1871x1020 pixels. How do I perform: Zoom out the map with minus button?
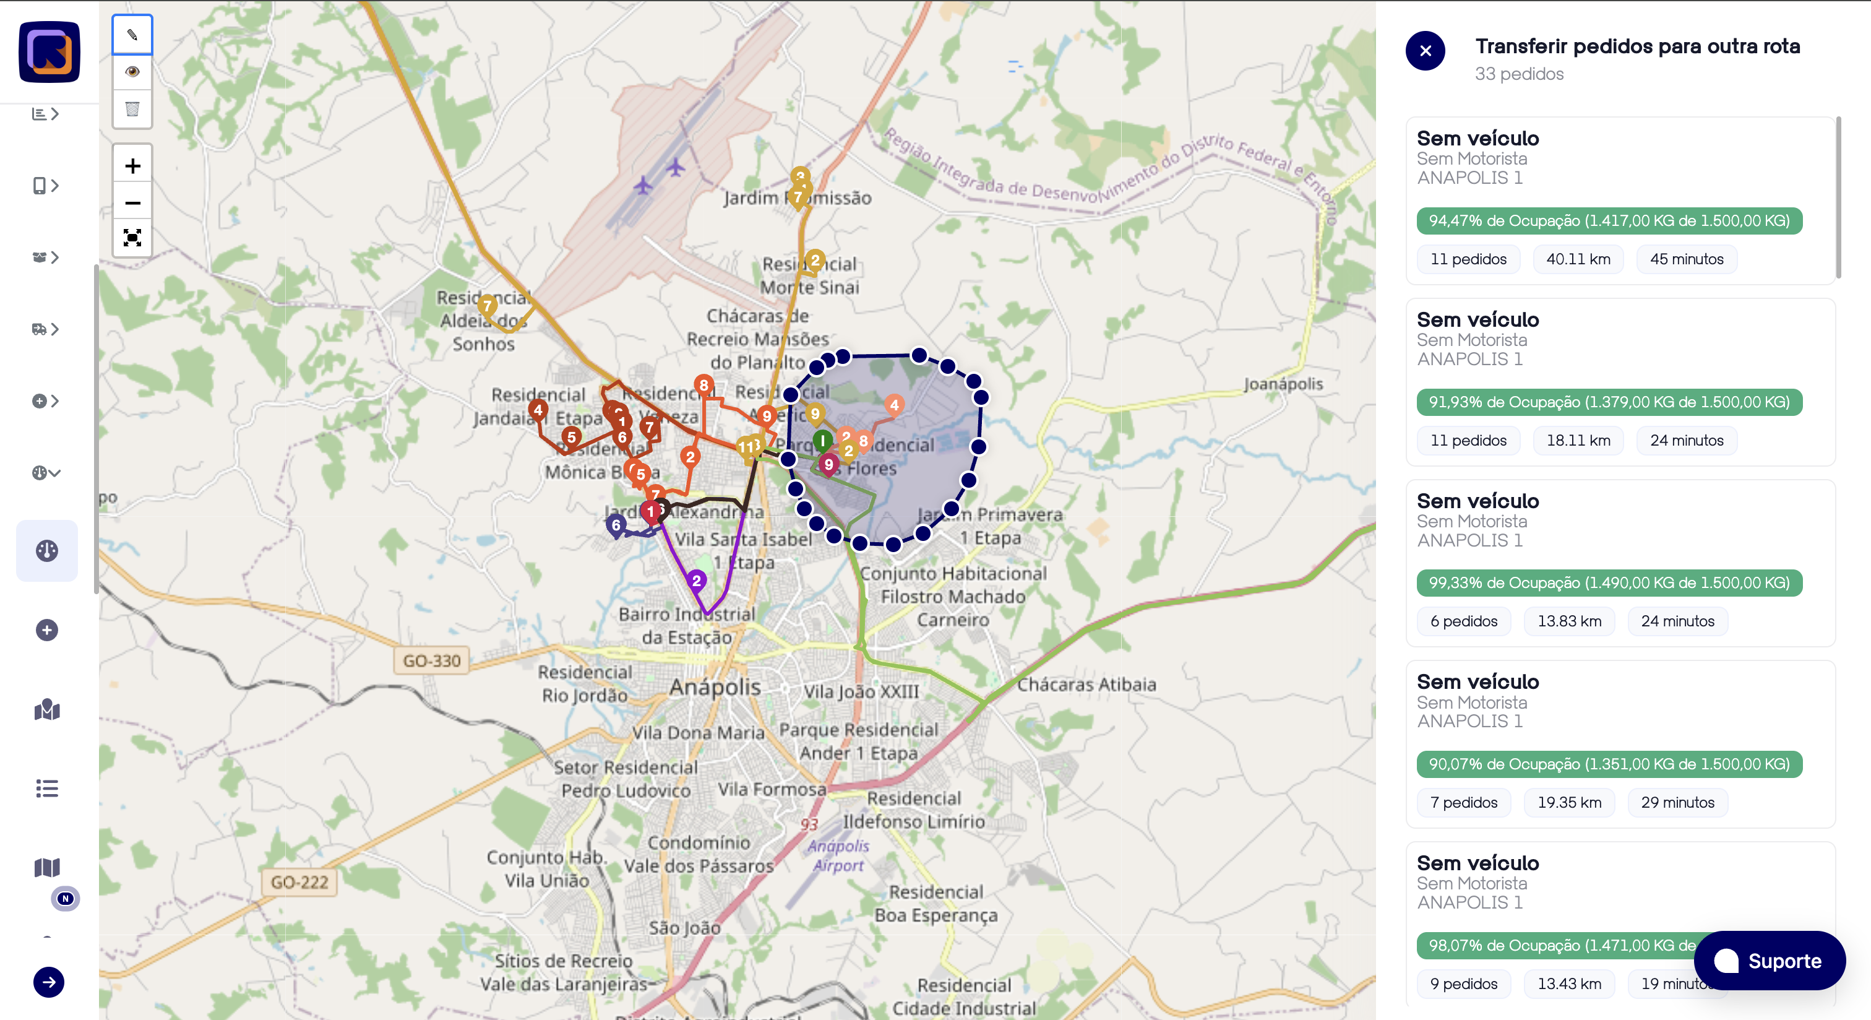pyautogui.click(x=132, y=202)
